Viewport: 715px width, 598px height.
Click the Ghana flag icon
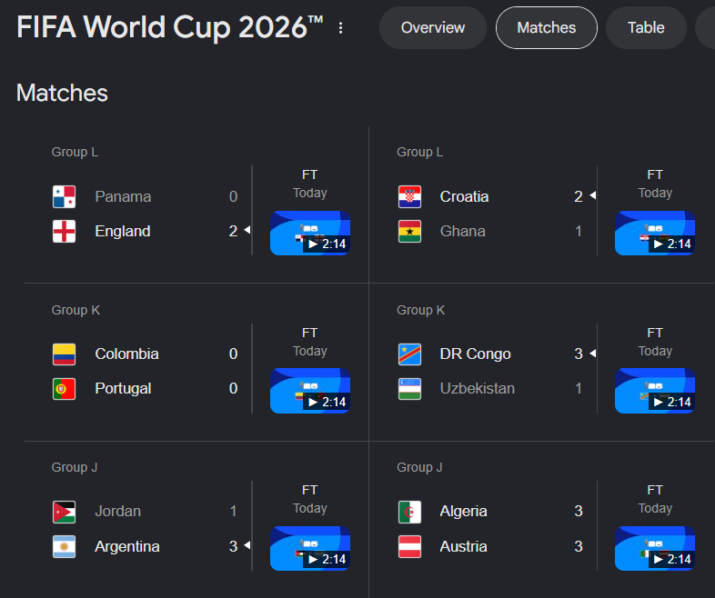[409, 232]
